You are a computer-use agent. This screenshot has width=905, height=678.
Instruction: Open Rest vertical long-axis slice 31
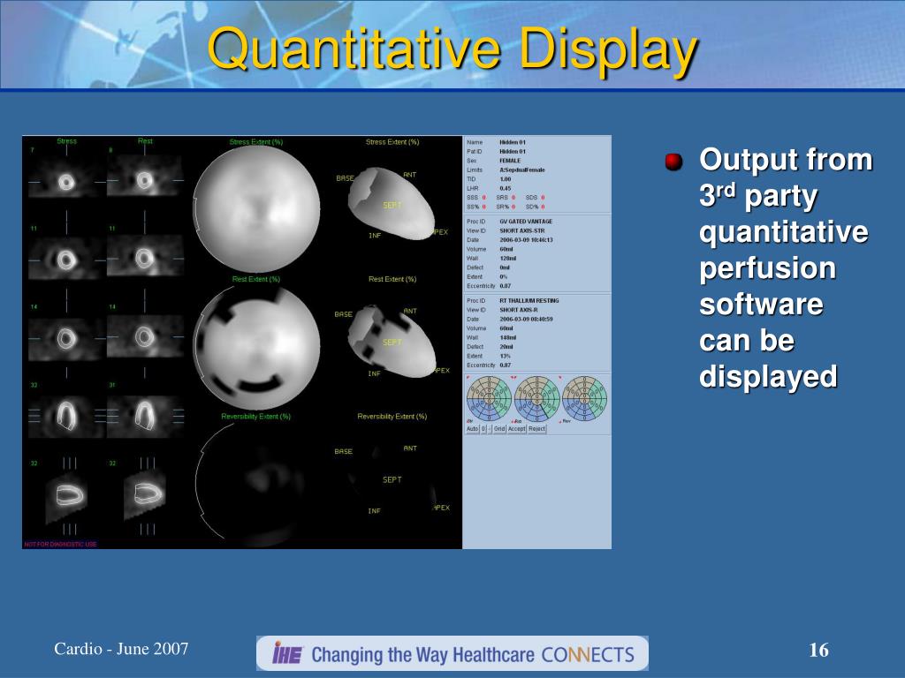(x=145, y=415)
